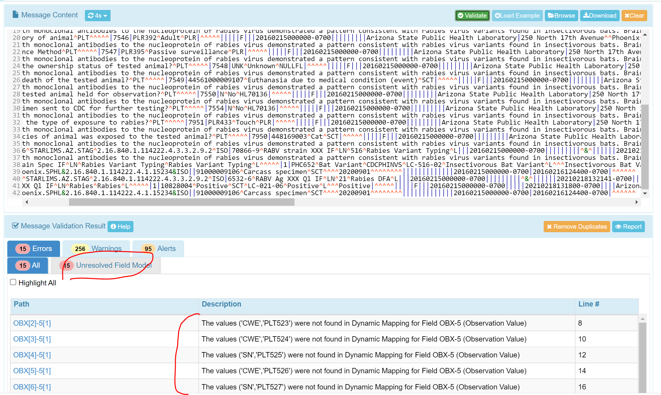This screenshot has width=661, height=395.
Task: Toggle Load Example off by clicking it
Action: [x=517, y=16]
